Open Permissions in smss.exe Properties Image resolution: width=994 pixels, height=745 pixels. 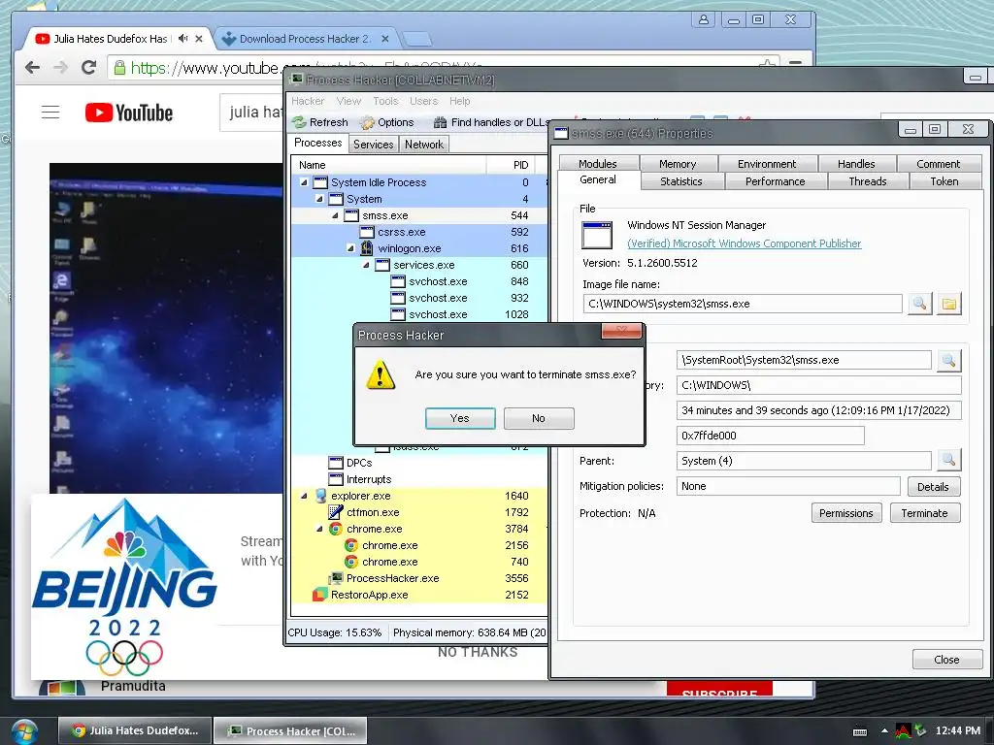point(846,513)
